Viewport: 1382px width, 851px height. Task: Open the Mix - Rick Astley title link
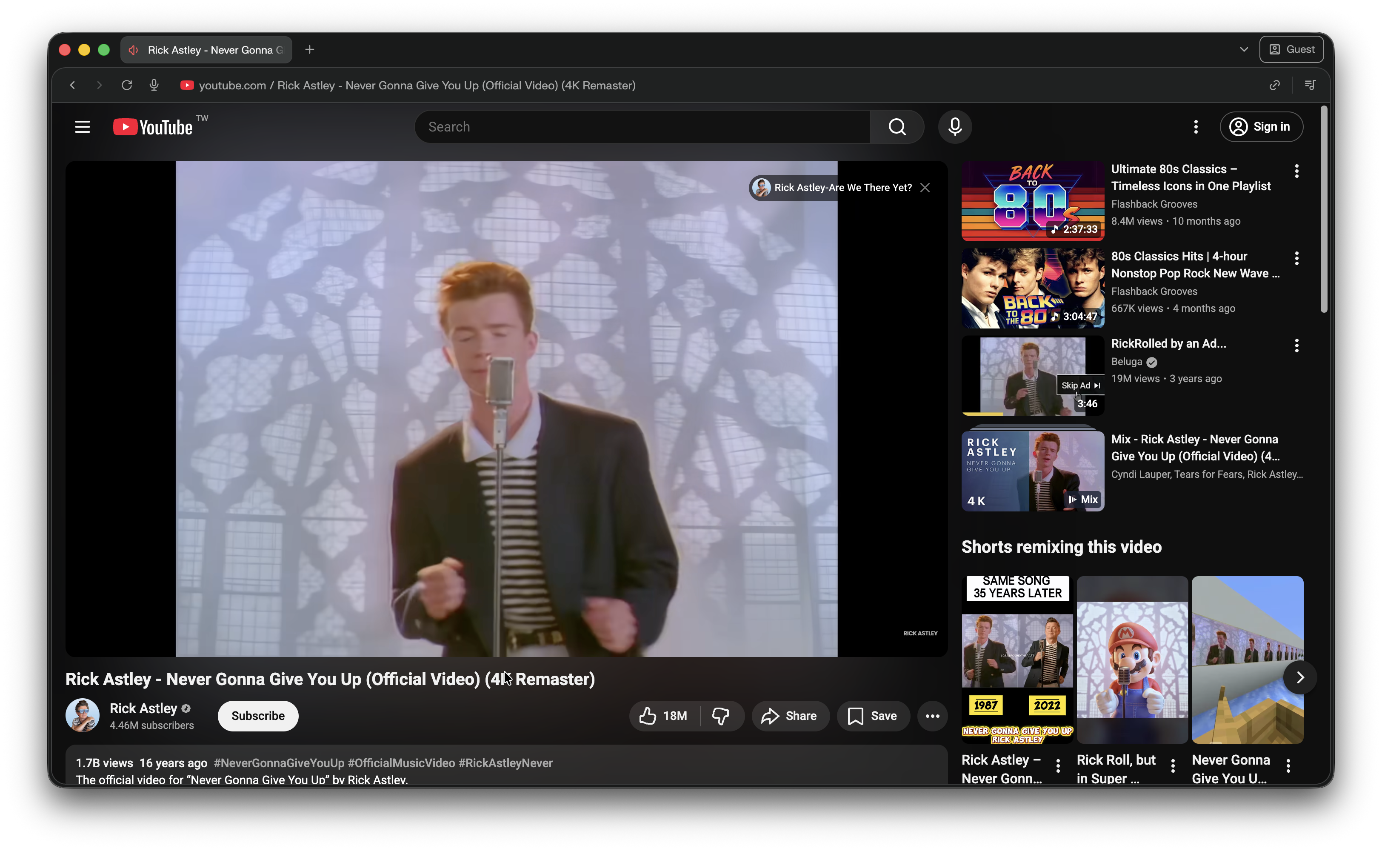[1195, 448]
